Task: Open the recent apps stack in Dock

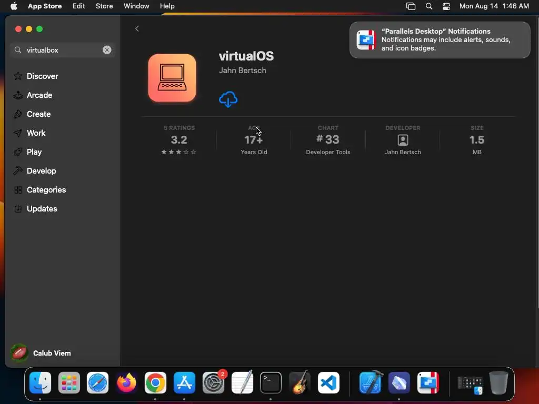Action: tap(470, 385)
